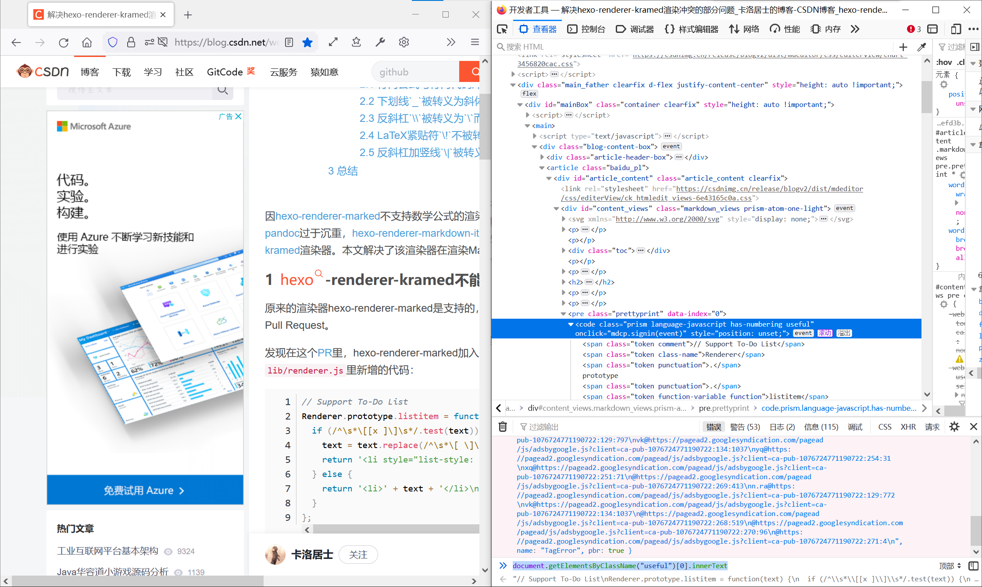Screen dimensions: 982x587
Task: Collapse the pre prettyprint node
Action: coord(564,314)
